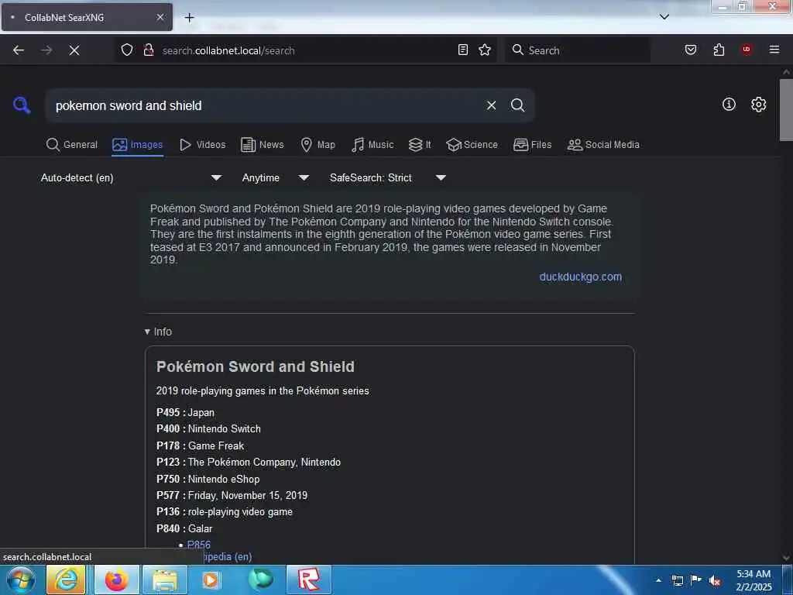
Task: Open the Action Center flag icon
Action: pyautogui.click(x=696, y=580)
